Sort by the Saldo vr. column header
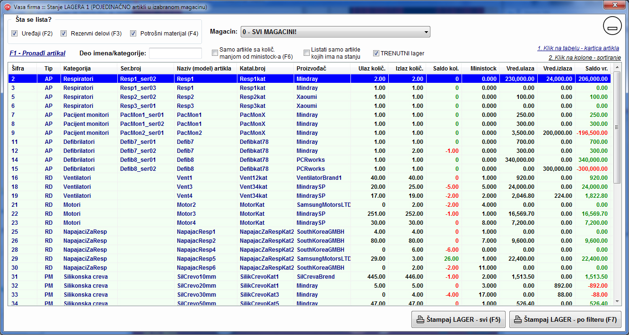 tap(593, 69)
